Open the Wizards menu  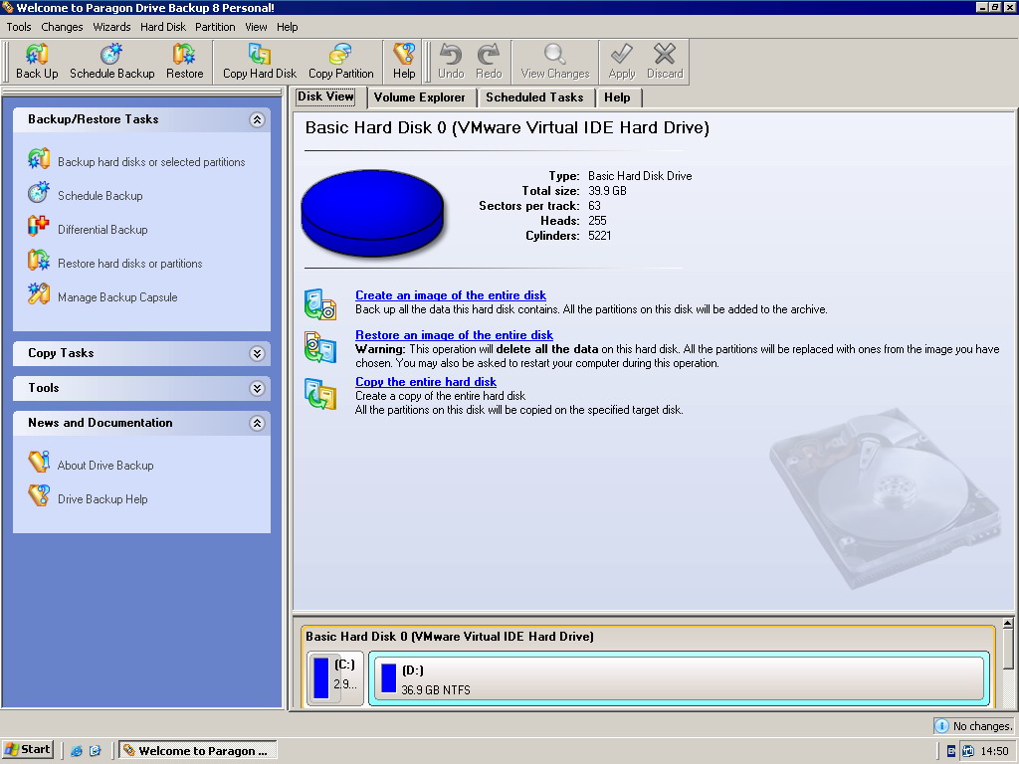pyautogui.click(x=111, y=27)
